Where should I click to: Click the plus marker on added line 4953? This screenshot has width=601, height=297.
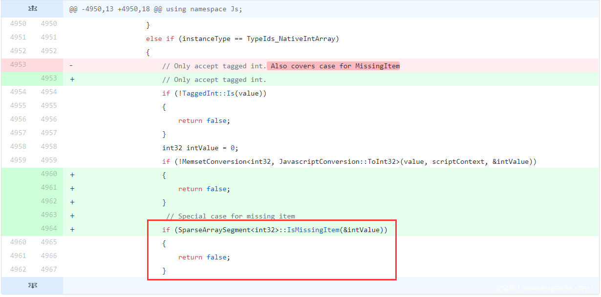tap(72, 79)
